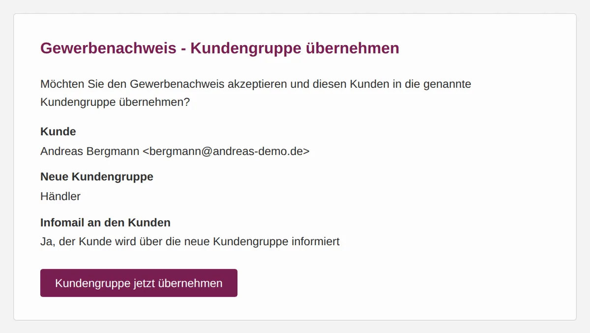The height and width of the screenshot is (333, 590).
Task: Click the customer name 'Andreas Bergmann'
Action: 90,151
